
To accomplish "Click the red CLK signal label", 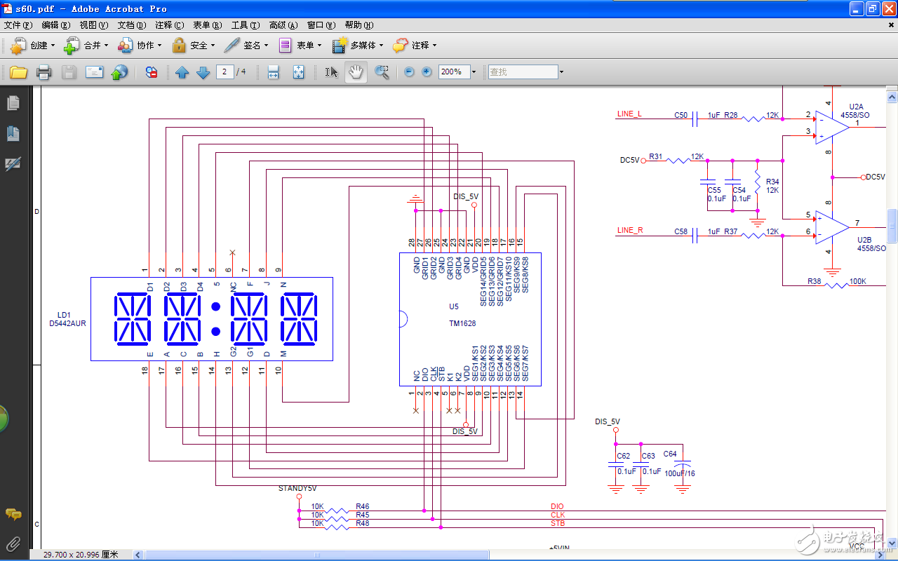I will [558, 515].
